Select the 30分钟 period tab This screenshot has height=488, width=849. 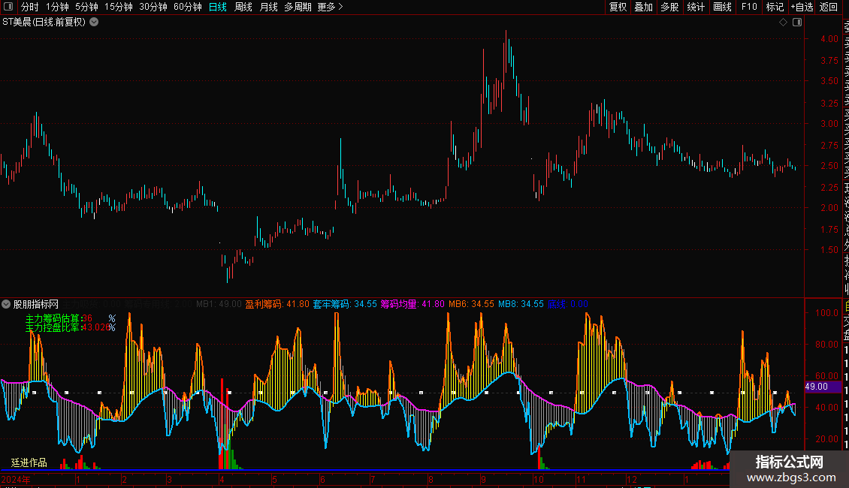153,7
